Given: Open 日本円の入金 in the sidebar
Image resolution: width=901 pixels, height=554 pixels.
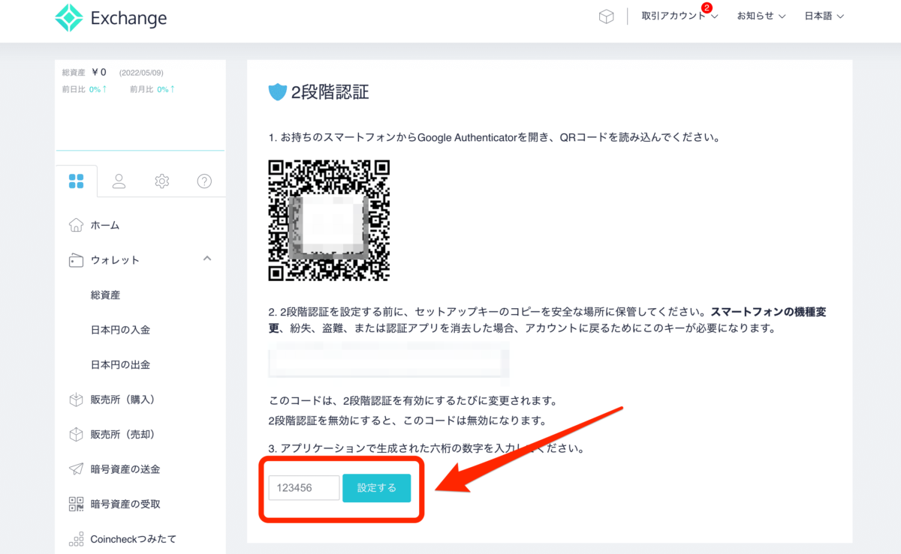Looking at the screenshot, I should [x=120, y=330].
